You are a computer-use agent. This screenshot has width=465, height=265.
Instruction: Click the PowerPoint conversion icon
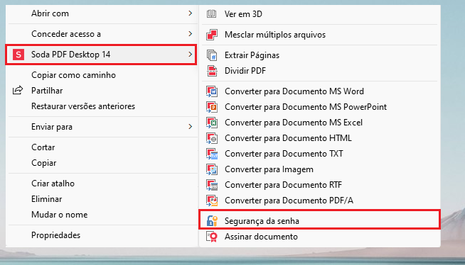coord(212,107)
